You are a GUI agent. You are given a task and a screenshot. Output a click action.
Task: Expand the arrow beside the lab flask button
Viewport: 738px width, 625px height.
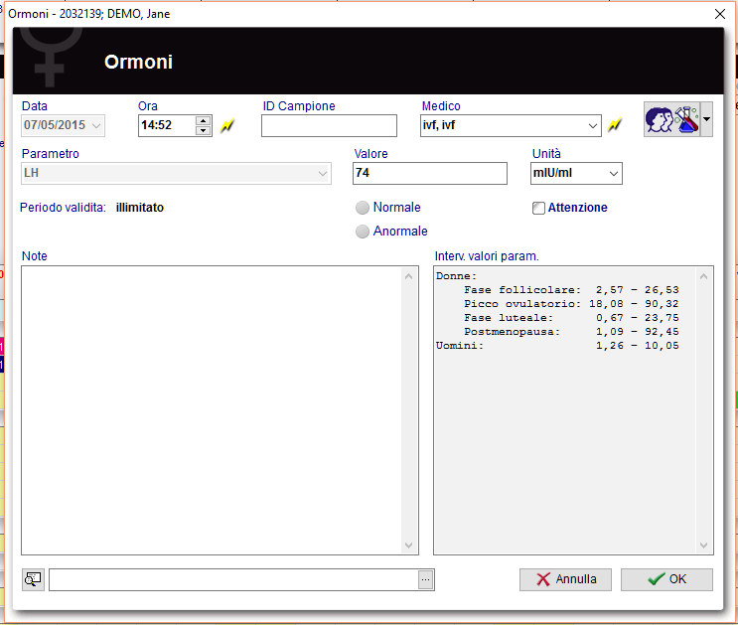[706, 119]
